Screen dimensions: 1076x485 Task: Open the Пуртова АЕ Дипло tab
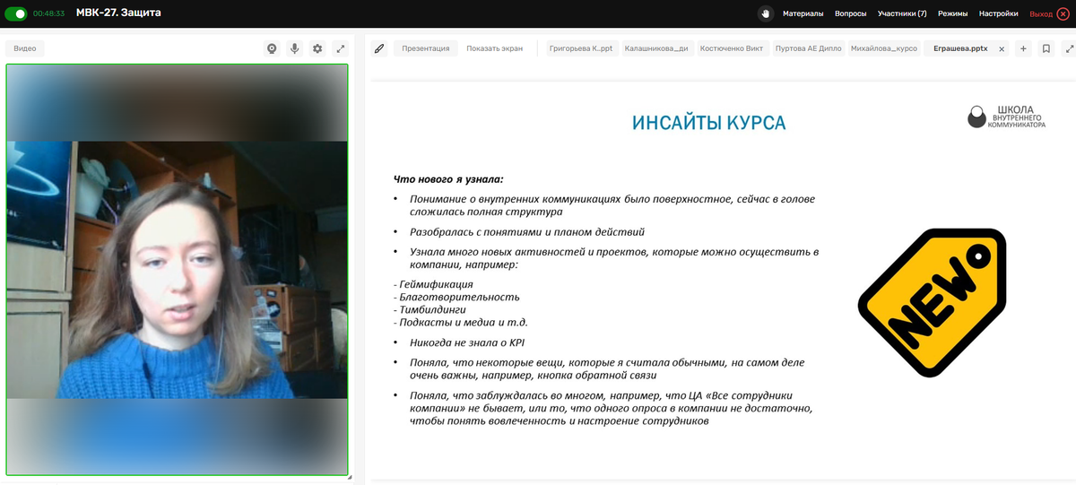(808, 48)
